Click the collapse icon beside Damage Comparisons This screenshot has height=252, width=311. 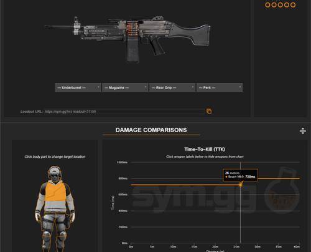point(303,131)
